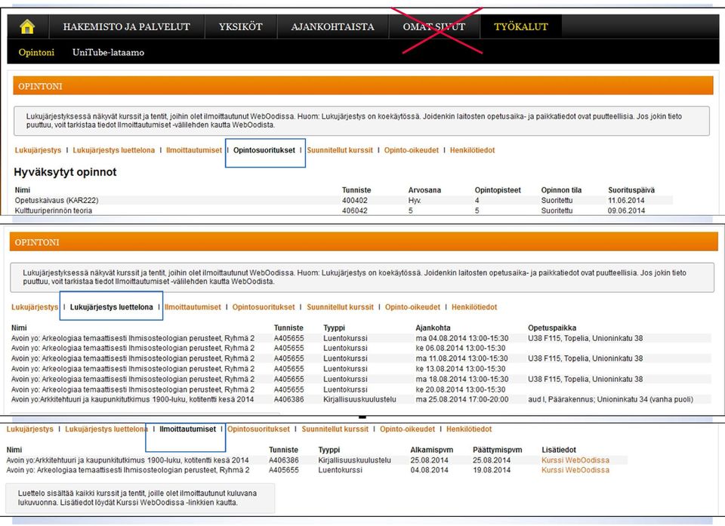Click the Suorituspäivä column header
This screenshot has height=526, width=725.
tap(631, 190)
